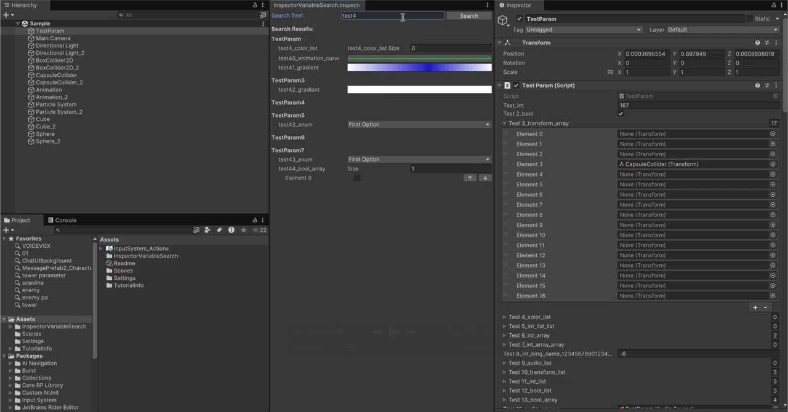Viewport: 788px width, 412px height.
Task: Expand Burst package folder
Action: (10, 371)
